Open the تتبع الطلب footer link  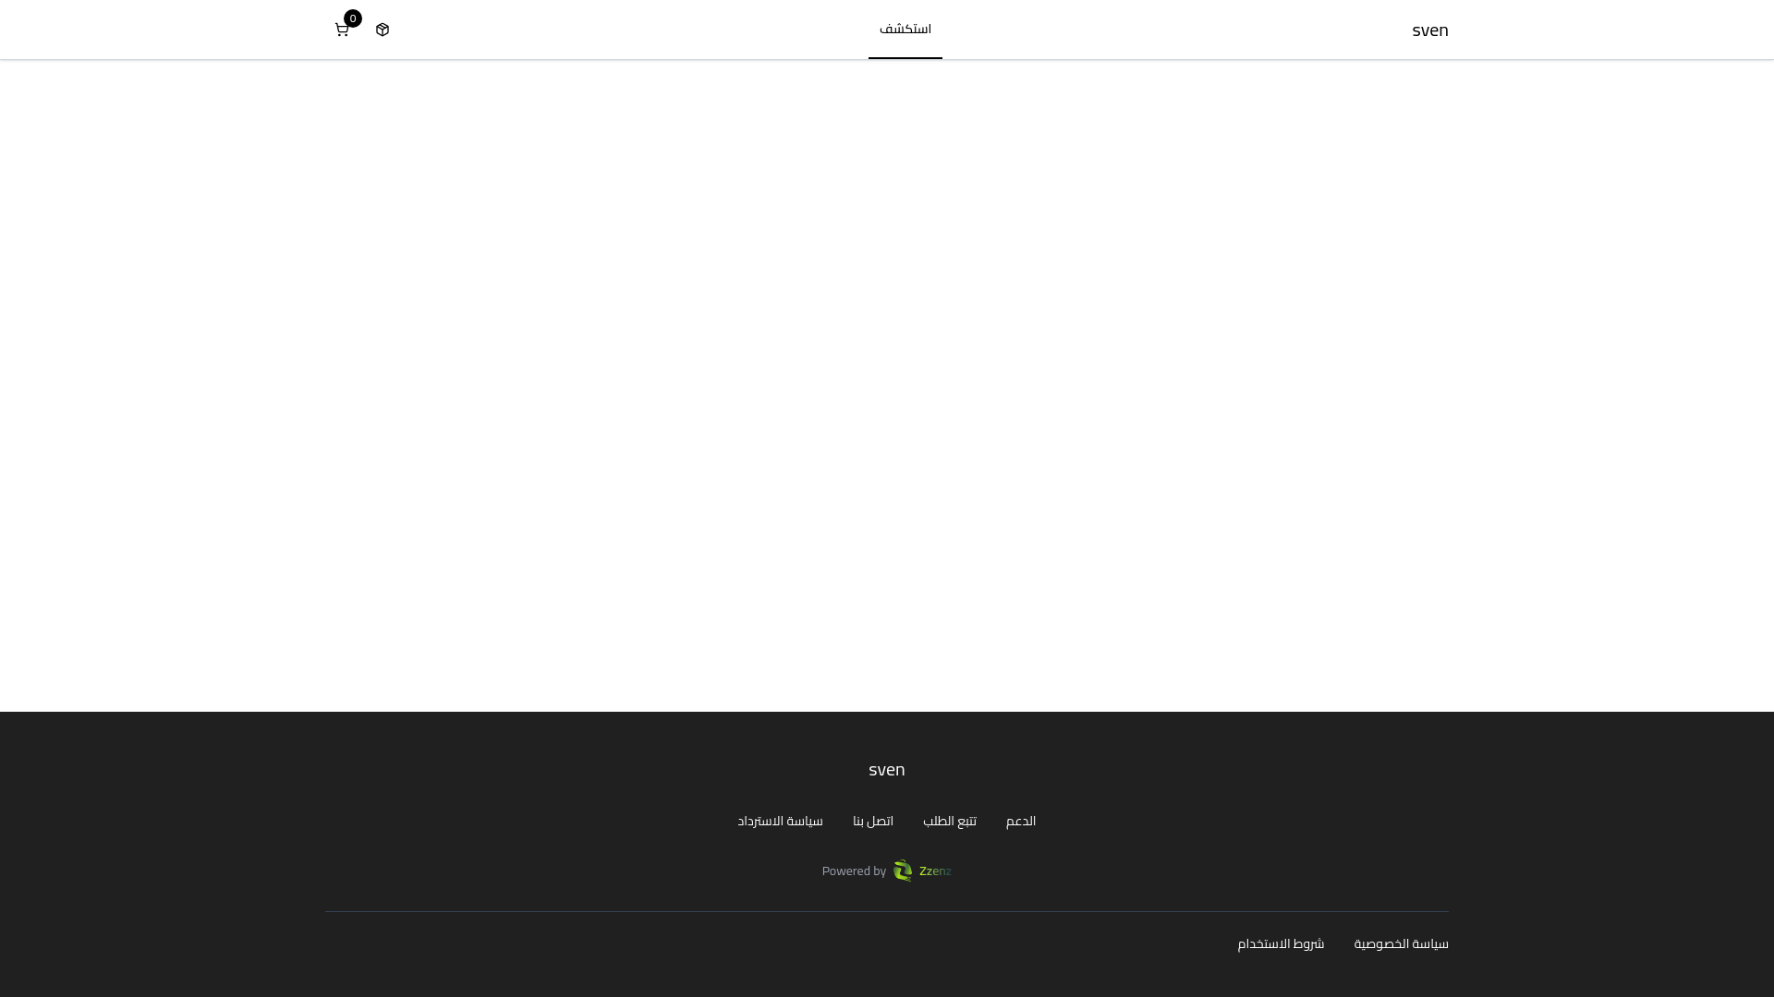tap(950, 822)
